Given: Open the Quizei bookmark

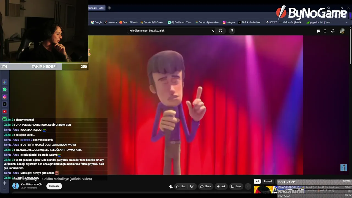Looking at the screenshot, I should point(208,23).
